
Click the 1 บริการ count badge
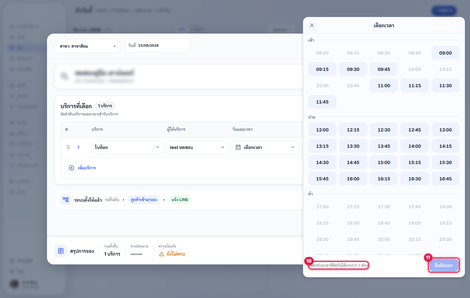(x=105, y=106)
